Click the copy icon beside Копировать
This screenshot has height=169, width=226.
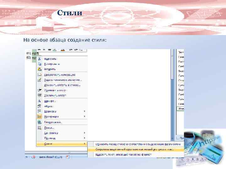click(x=40, y=64)
